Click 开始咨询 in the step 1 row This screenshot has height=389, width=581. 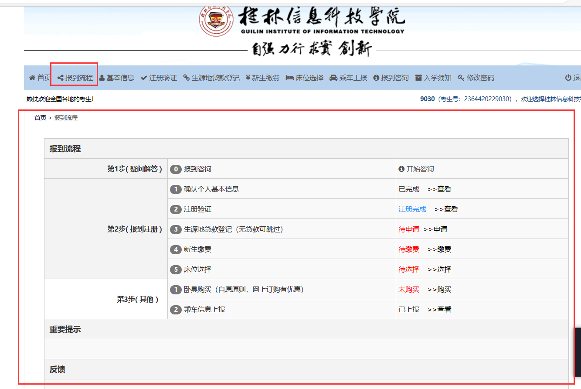click(419, 169)
